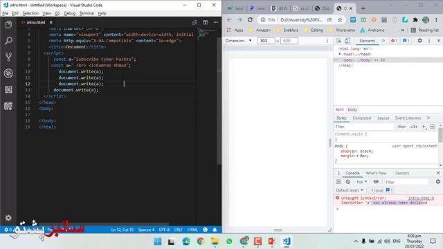The image size is (443, 249).
Task: Open the Amazon bookmark folder
Action: [x=260, y=30]
